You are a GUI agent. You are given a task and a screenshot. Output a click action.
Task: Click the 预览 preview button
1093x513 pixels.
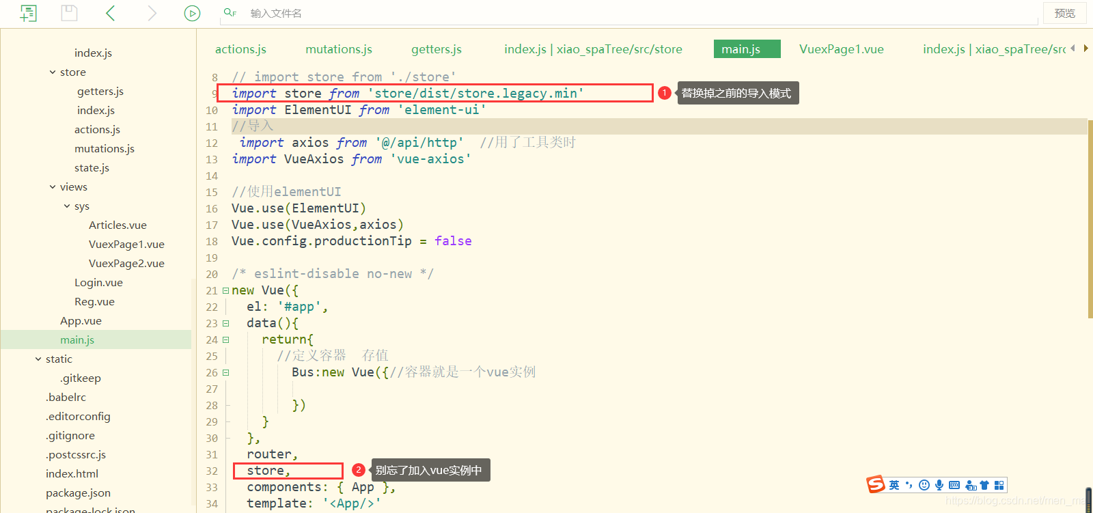click(1065, 13)
